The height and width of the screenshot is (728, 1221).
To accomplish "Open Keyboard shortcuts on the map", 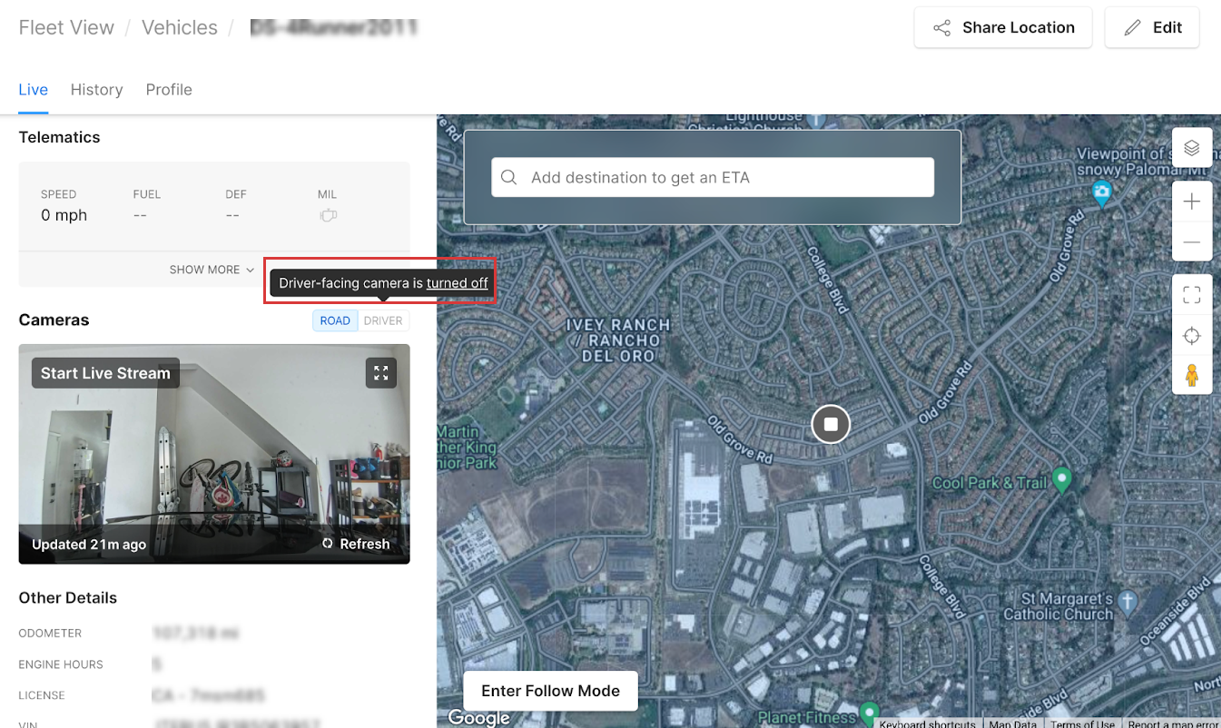I will pyautogui.click(x=928, y=723).
